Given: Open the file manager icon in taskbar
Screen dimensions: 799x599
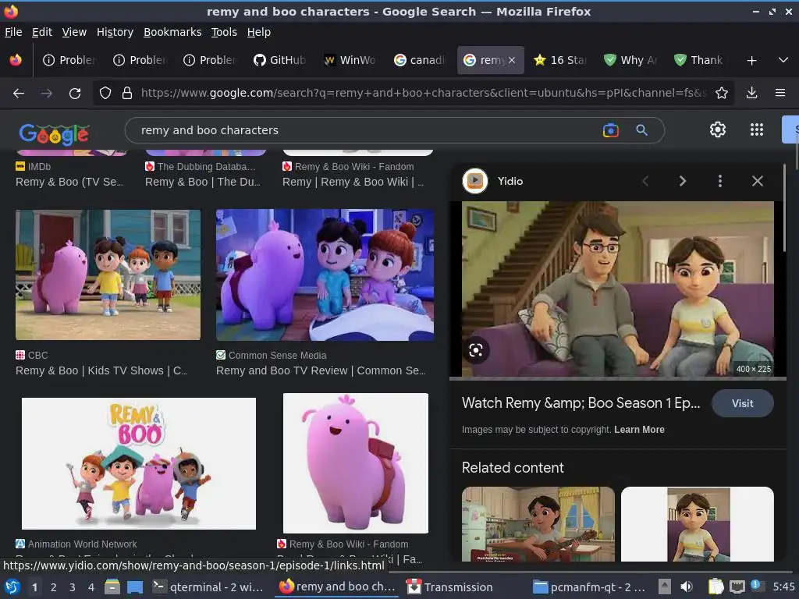Looking at the screenshot, I should pos(112,587).
